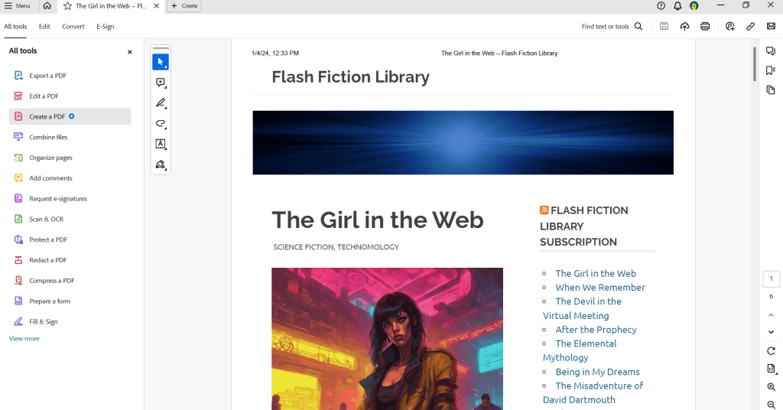
Task: Share with others person icon
Action: pyautogui.click(x=730, y=27)
